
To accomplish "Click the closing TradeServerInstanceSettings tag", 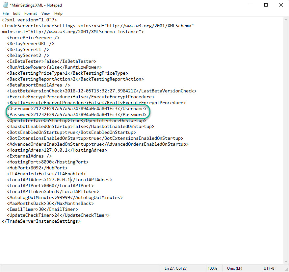I will (41, 221).
